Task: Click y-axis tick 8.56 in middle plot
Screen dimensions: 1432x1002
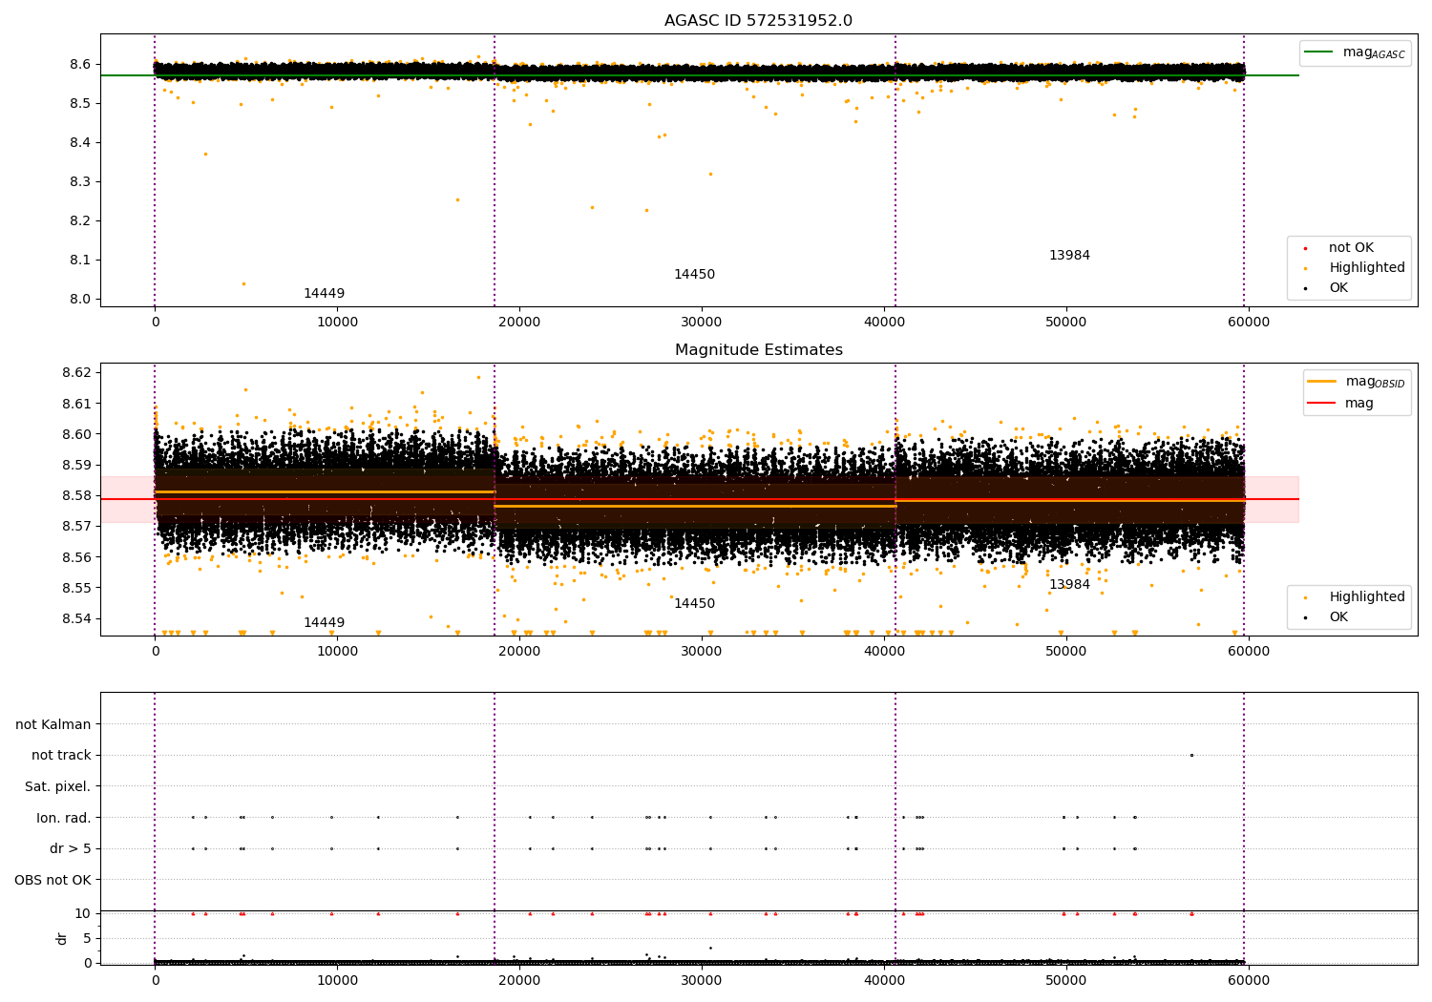Action: coord(76,557)
